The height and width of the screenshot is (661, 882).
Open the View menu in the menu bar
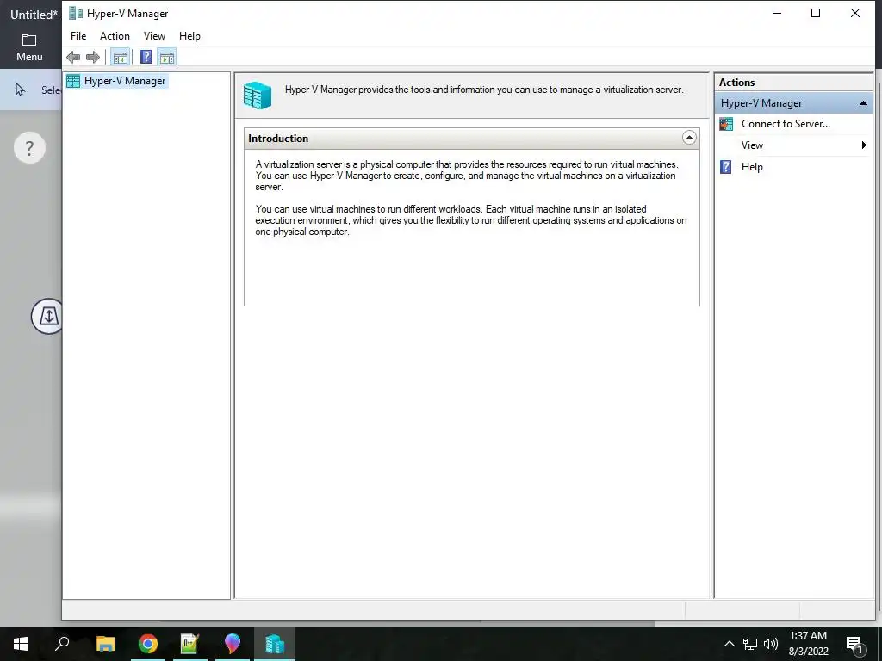154,36
